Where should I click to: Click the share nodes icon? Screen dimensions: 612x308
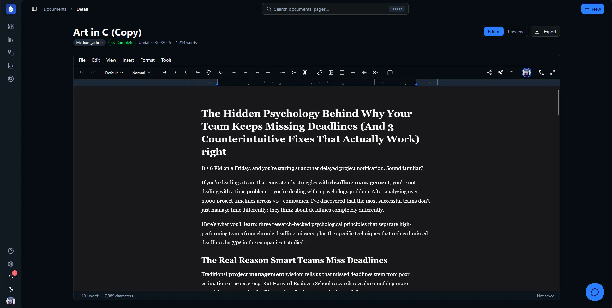(489, 73)
